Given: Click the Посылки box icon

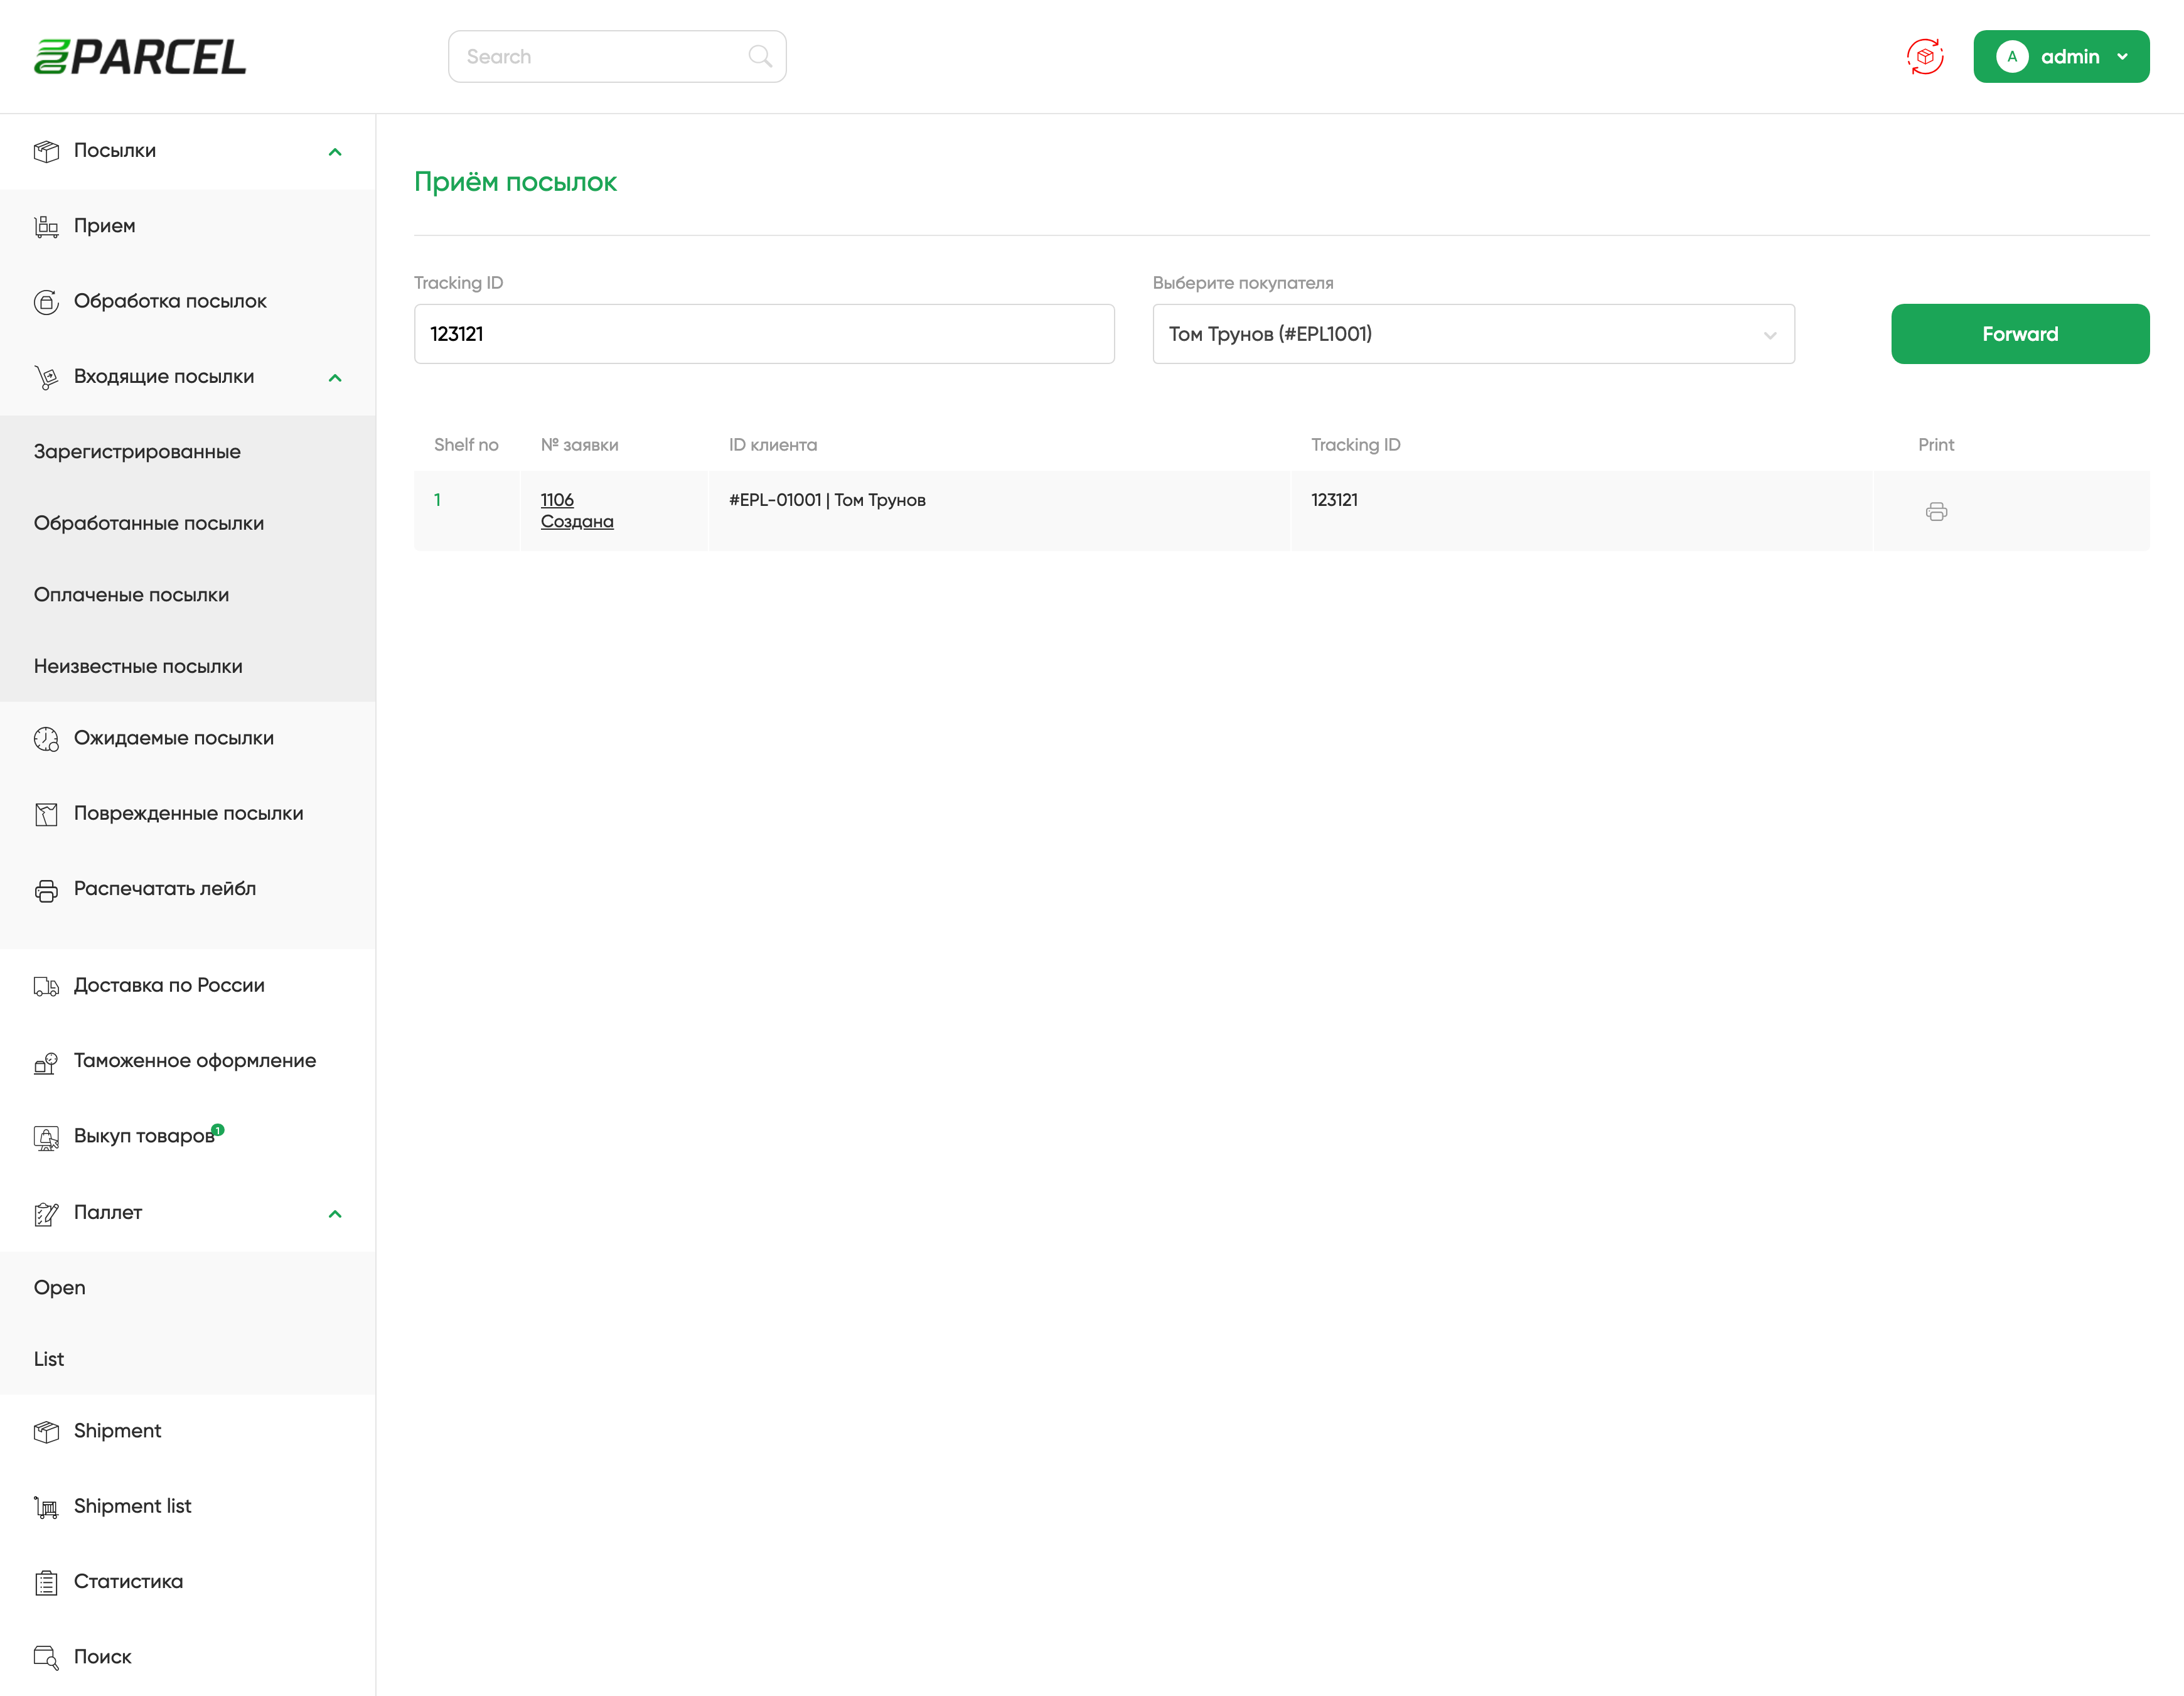Looking at the screenshot, I should [46, 151].
